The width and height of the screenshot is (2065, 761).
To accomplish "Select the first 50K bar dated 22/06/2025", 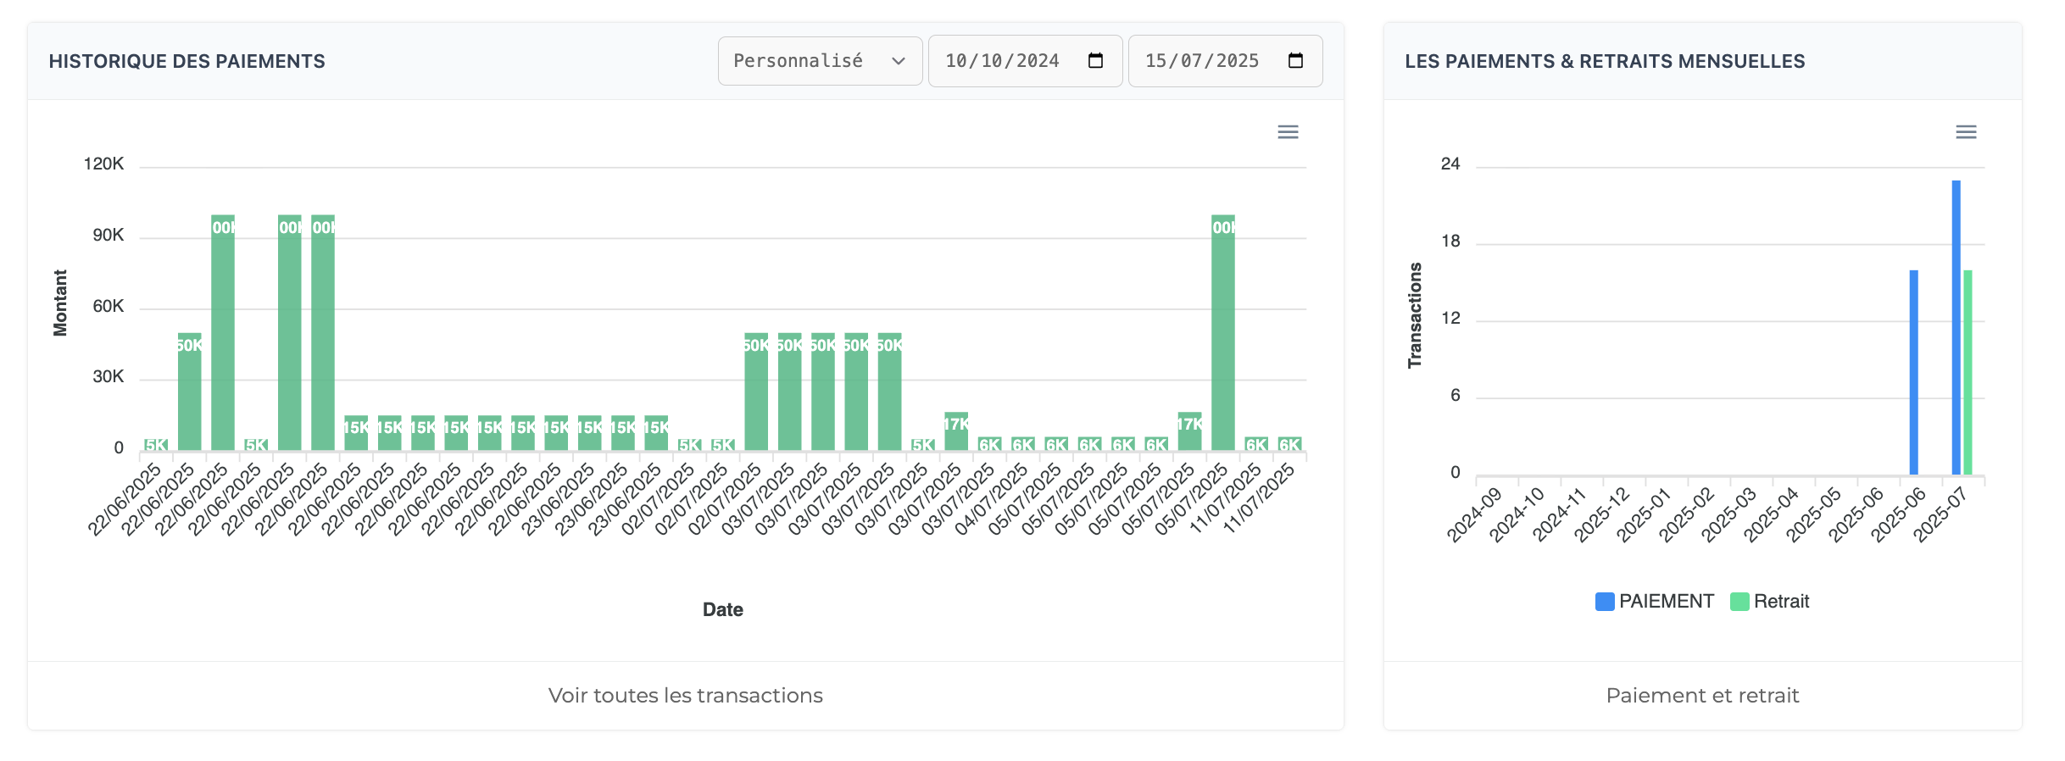I will (x=190, y=392).
